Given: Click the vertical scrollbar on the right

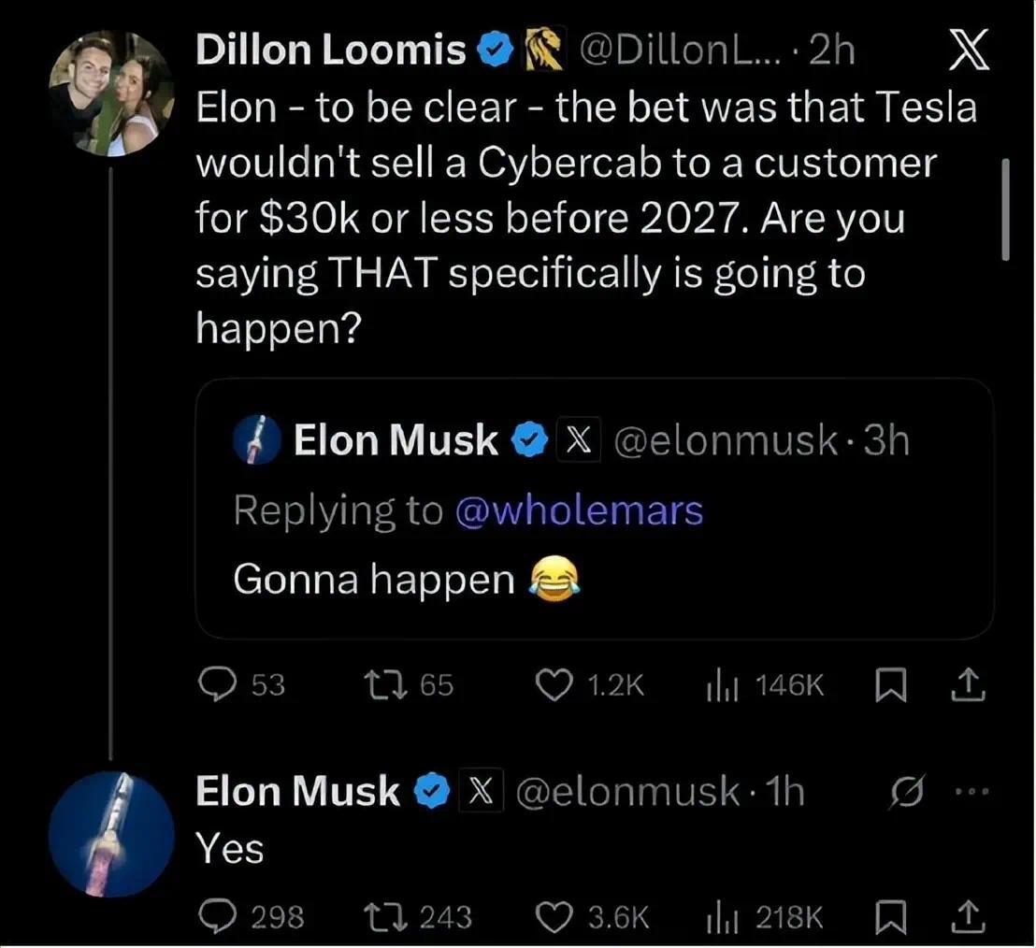Looking at the screenshot, I should [1006, 209].
